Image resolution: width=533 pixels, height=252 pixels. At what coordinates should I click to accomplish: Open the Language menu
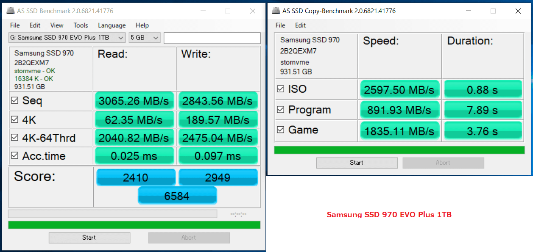(x=112, y=25)
